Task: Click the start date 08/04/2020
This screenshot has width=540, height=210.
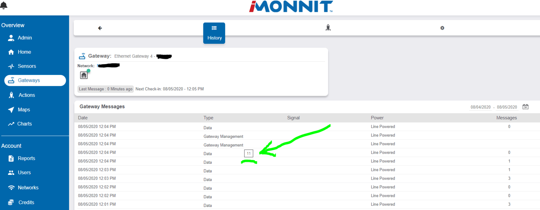Action: [x=481, y=107]
